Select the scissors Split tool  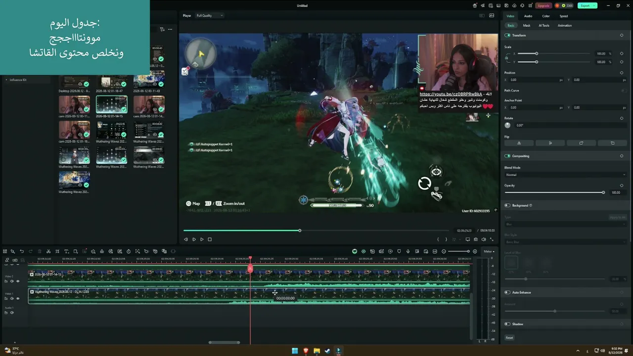pyautogui.click(x=48, y=251)
